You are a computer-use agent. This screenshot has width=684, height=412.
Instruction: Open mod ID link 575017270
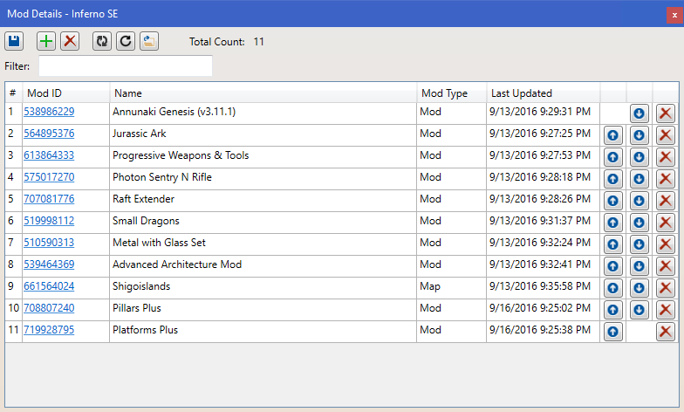tap(49, 177)
